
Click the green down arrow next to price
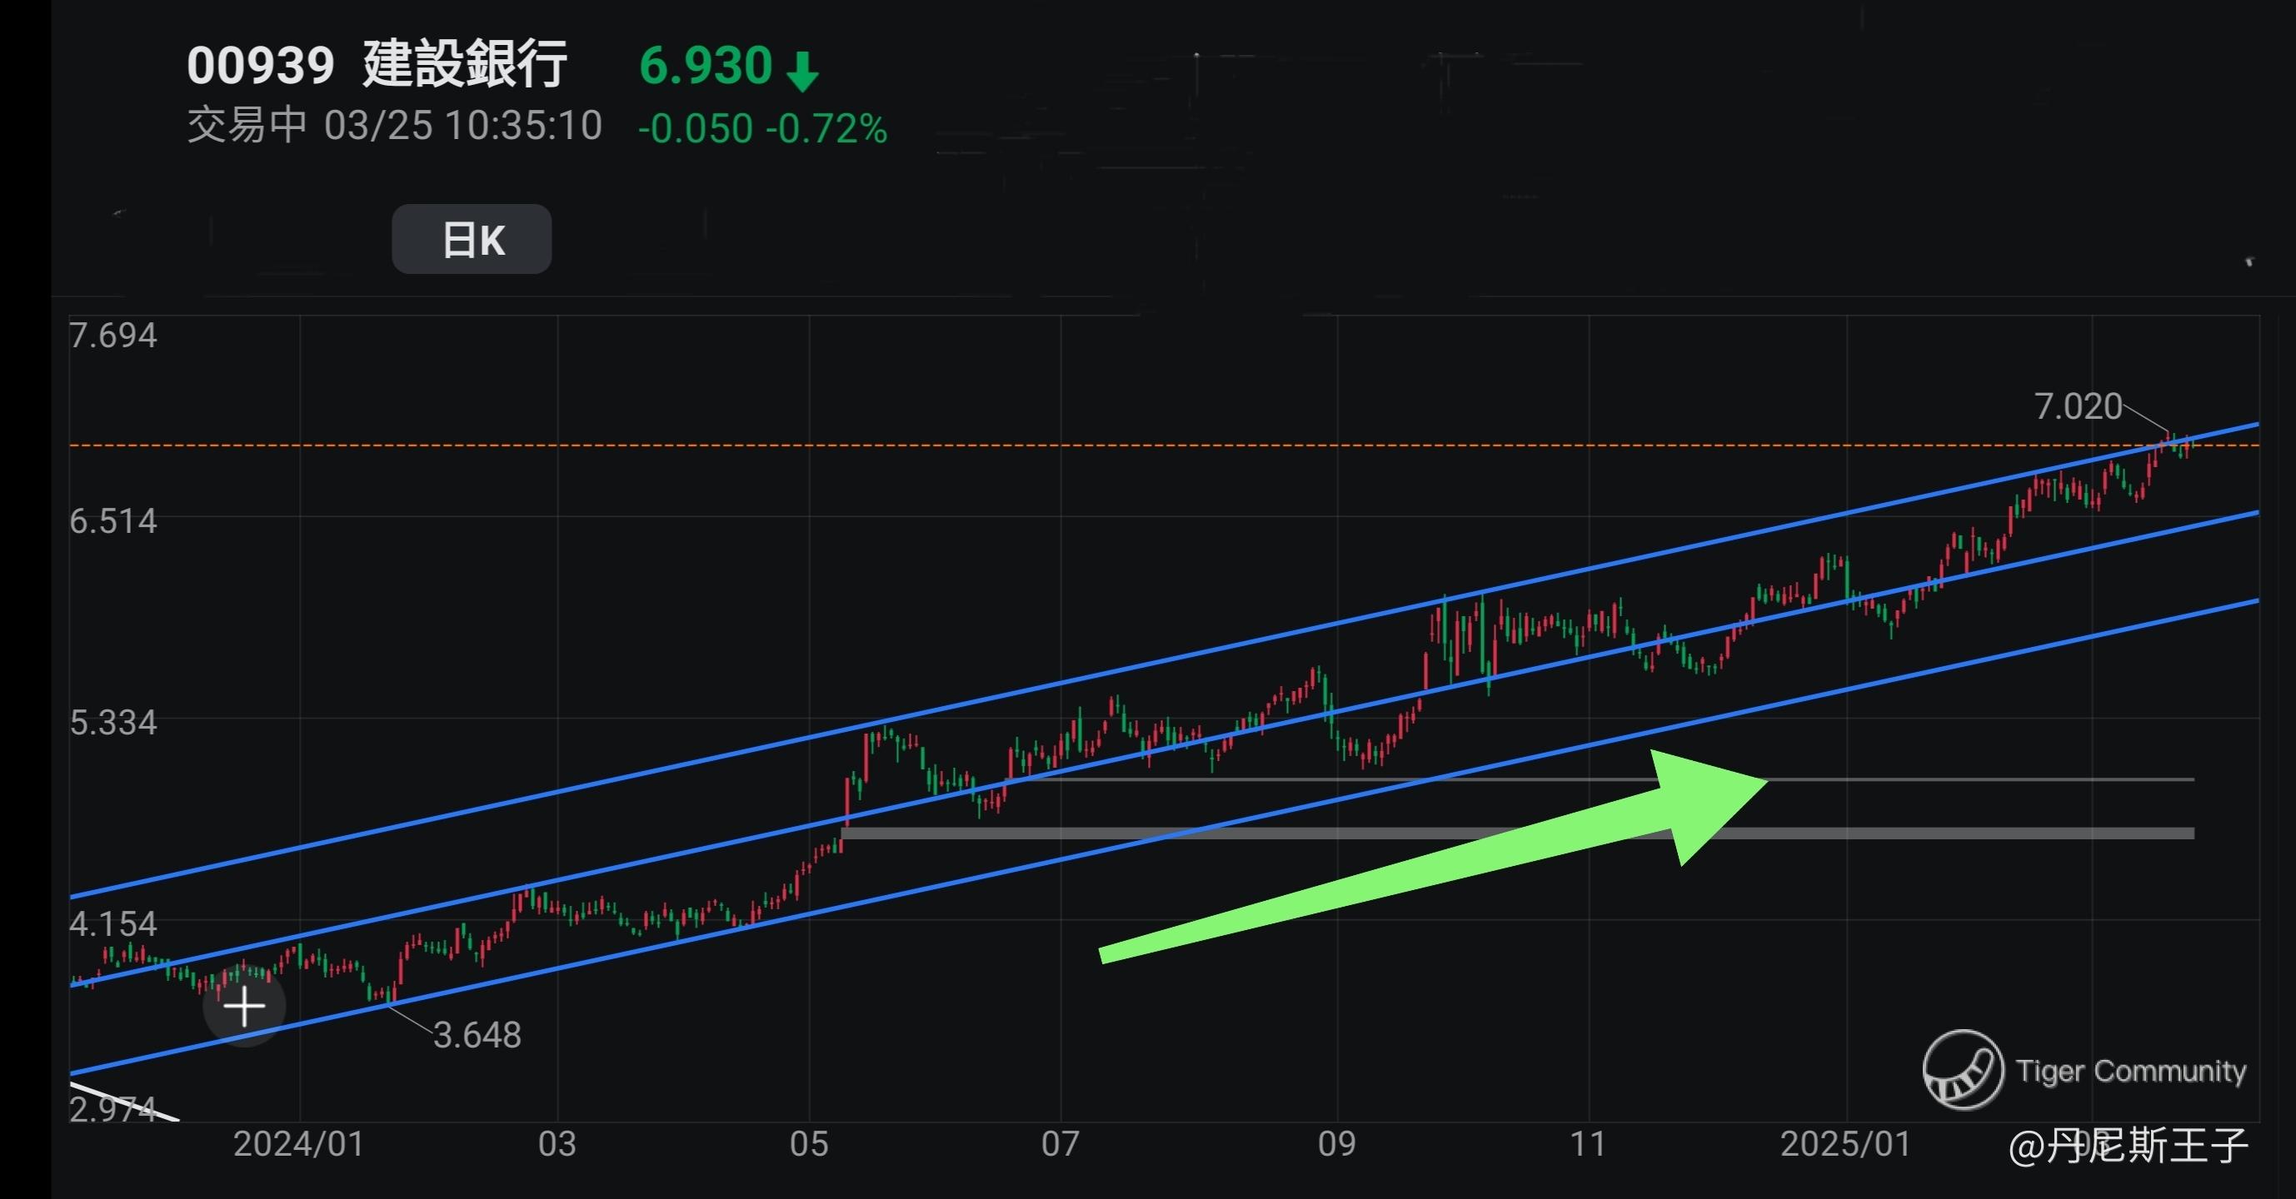[x=802, y=72]
